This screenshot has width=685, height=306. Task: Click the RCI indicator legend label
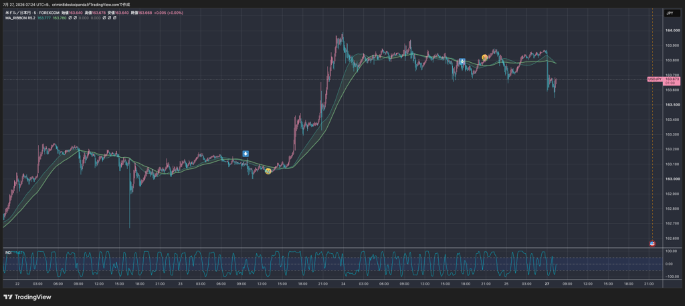click(x=8, y=253)
